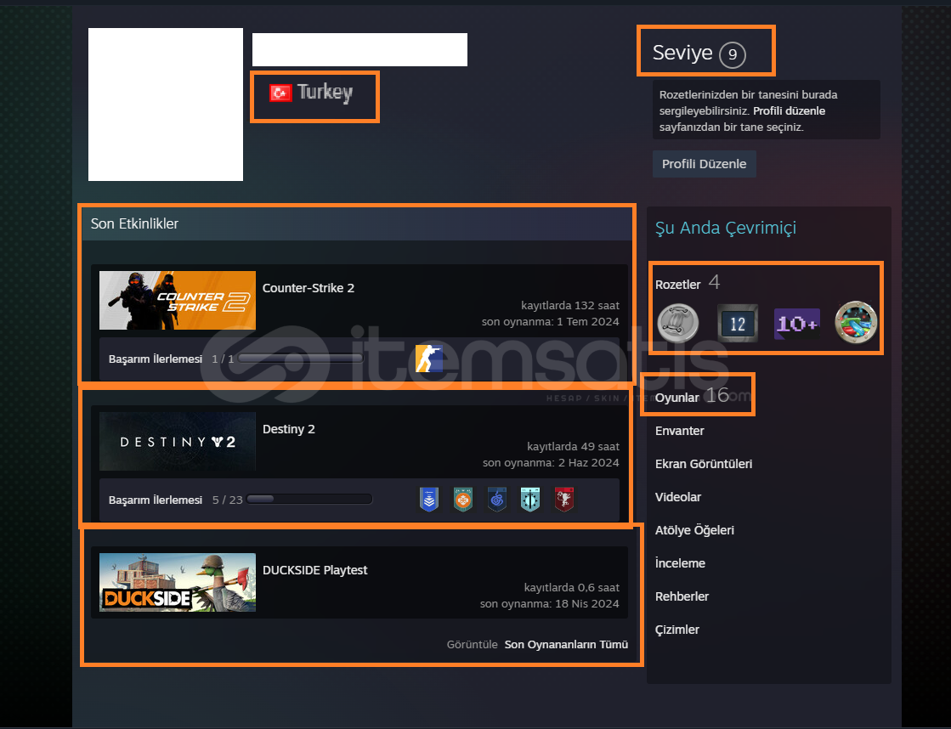
Task: Click Counter-Strike 2 Başarım İlerlemesi progress bar
Action: click(x=301, y=359)
